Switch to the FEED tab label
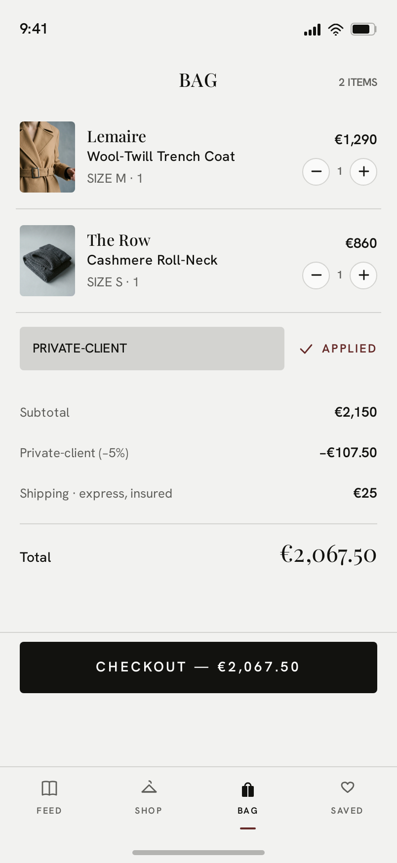This screenshot has height=863, width=397. coord(49,811)
